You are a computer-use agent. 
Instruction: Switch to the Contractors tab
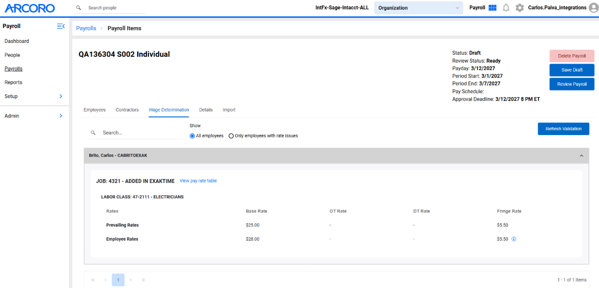pos(127,110)
